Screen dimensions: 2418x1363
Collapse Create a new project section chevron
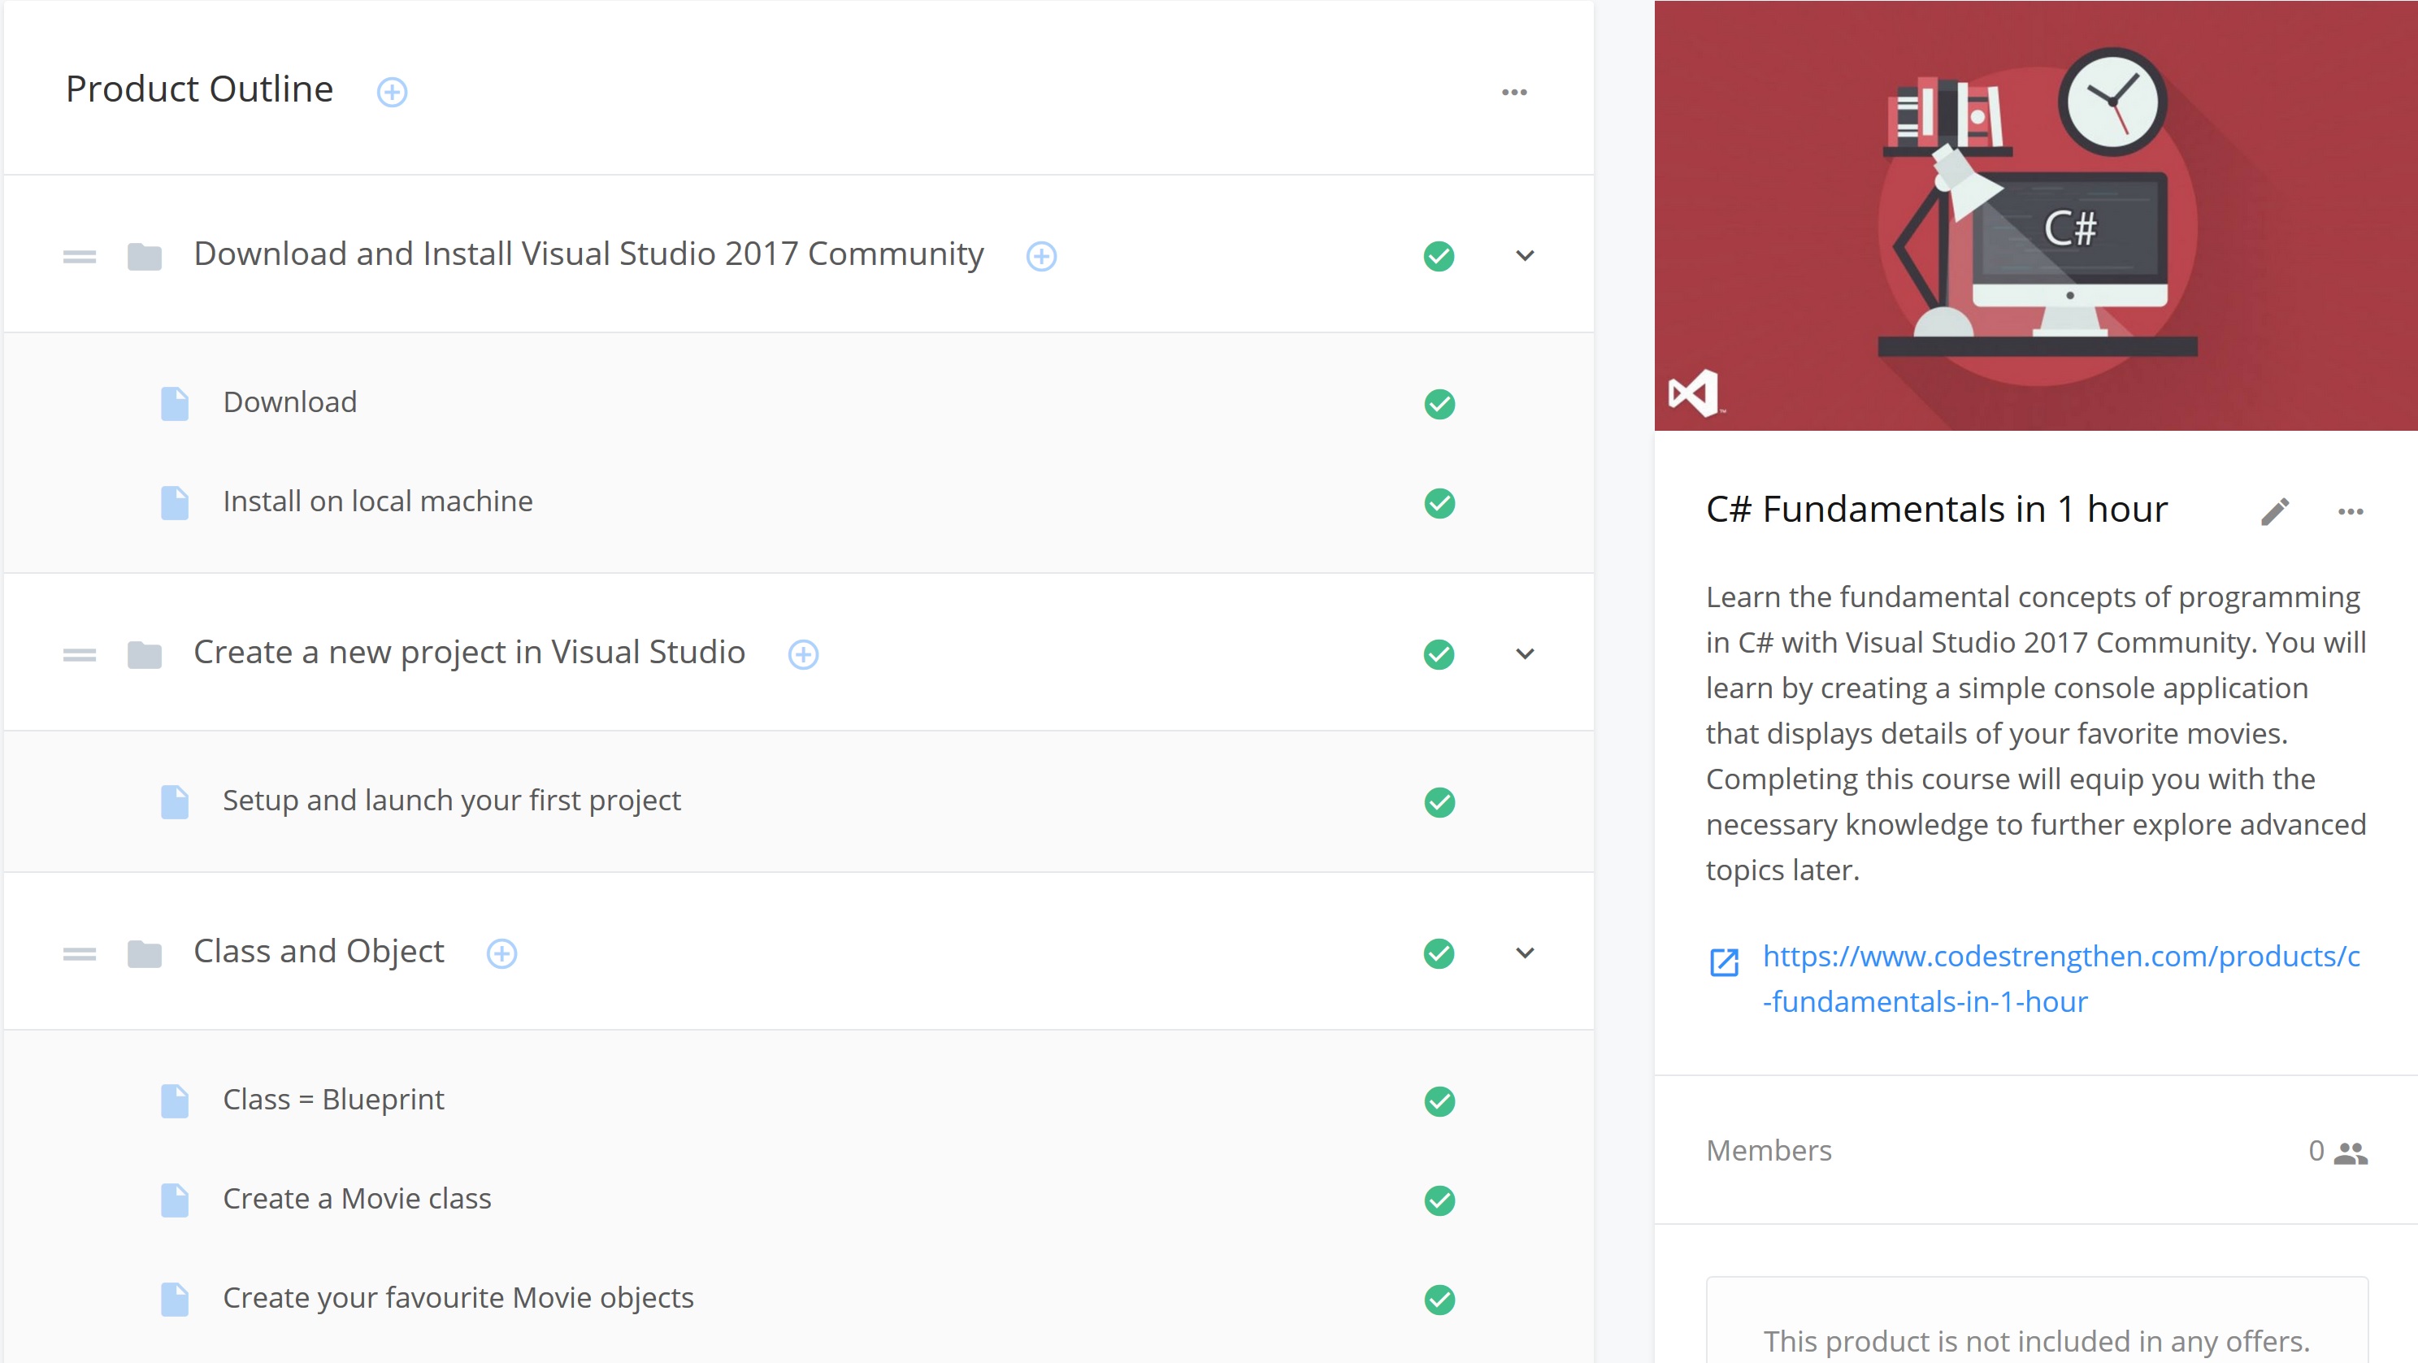point(1525,653)
